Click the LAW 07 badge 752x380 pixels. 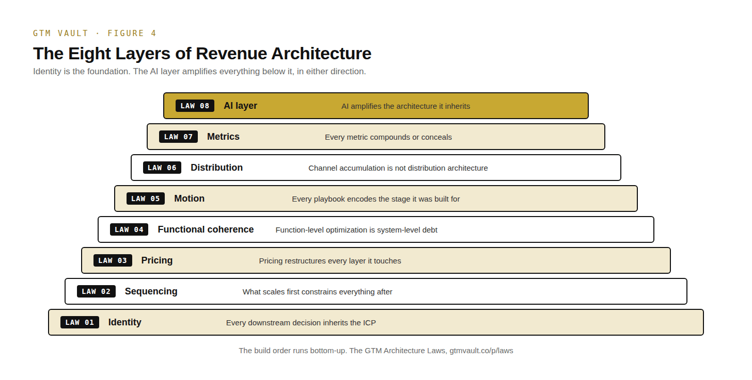coord(178,137)
